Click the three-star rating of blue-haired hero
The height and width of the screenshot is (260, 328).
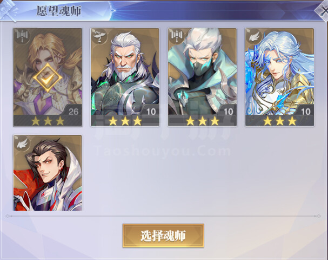pyautogui.click(x=280, y=121)
